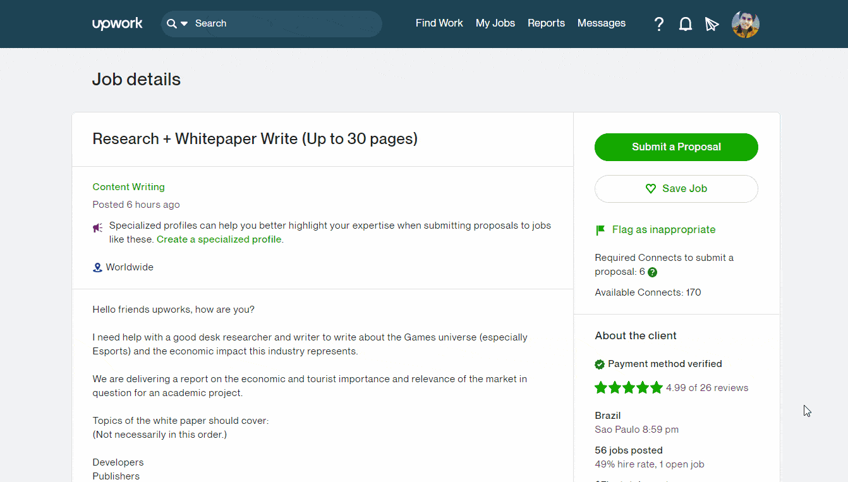This screenshot has width=848, height=482.
Task: Click the Publishers topic line
Action: point(116,476)
